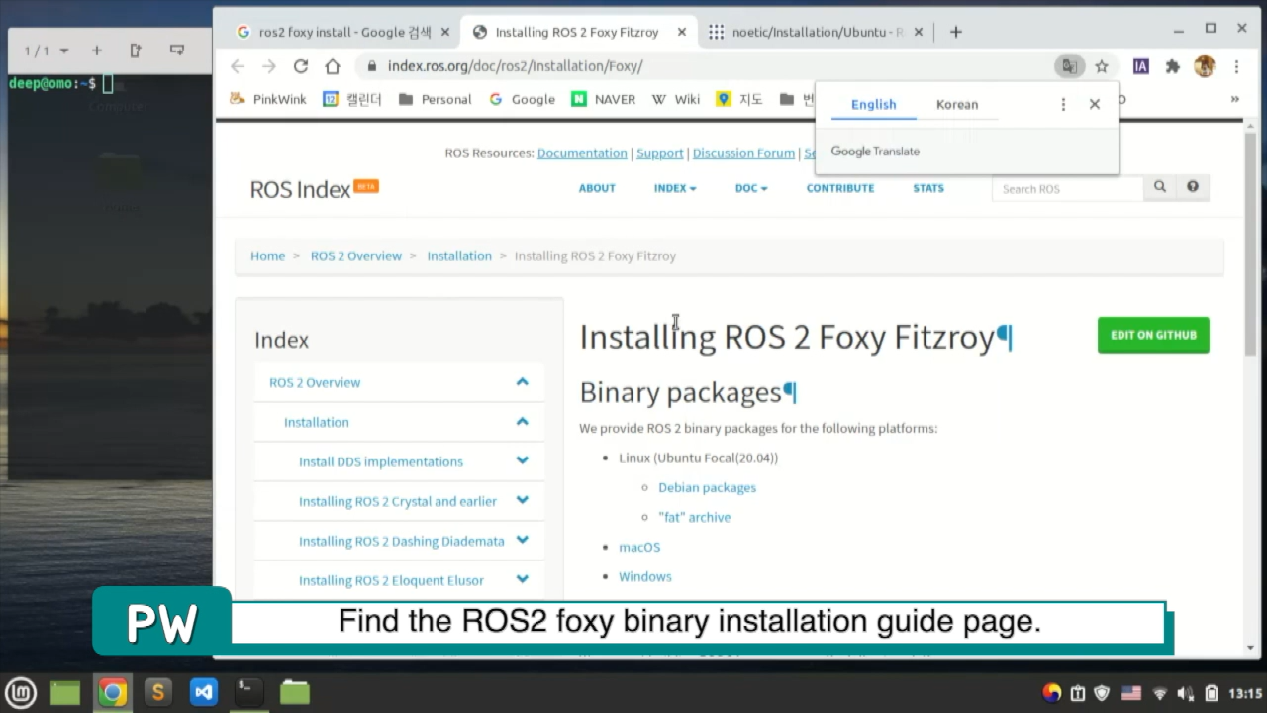Screen dimensions: 1267x713
Task: Switch to the noetic/Installation/Ubuntu tab
Action: 816,32
